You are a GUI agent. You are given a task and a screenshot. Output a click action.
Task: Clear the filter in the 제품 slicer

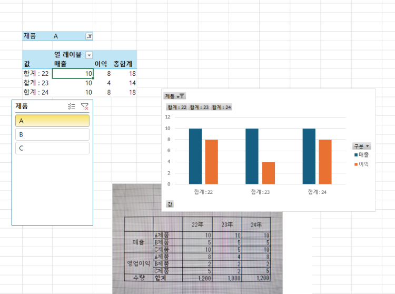pyautogui.click(x=84, y=106)
